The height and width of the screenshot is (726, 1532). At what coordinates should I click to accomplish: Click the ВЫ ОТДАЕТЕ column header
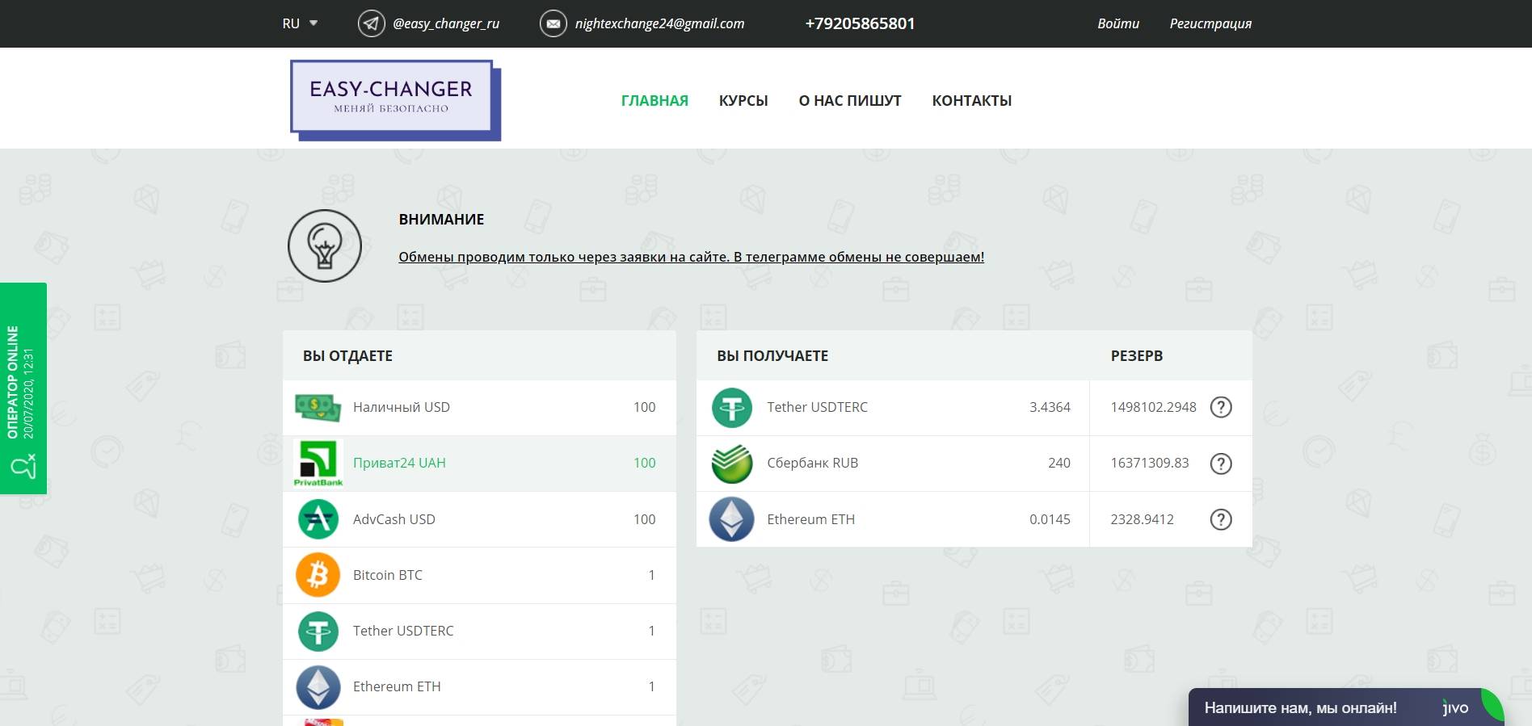347,356
